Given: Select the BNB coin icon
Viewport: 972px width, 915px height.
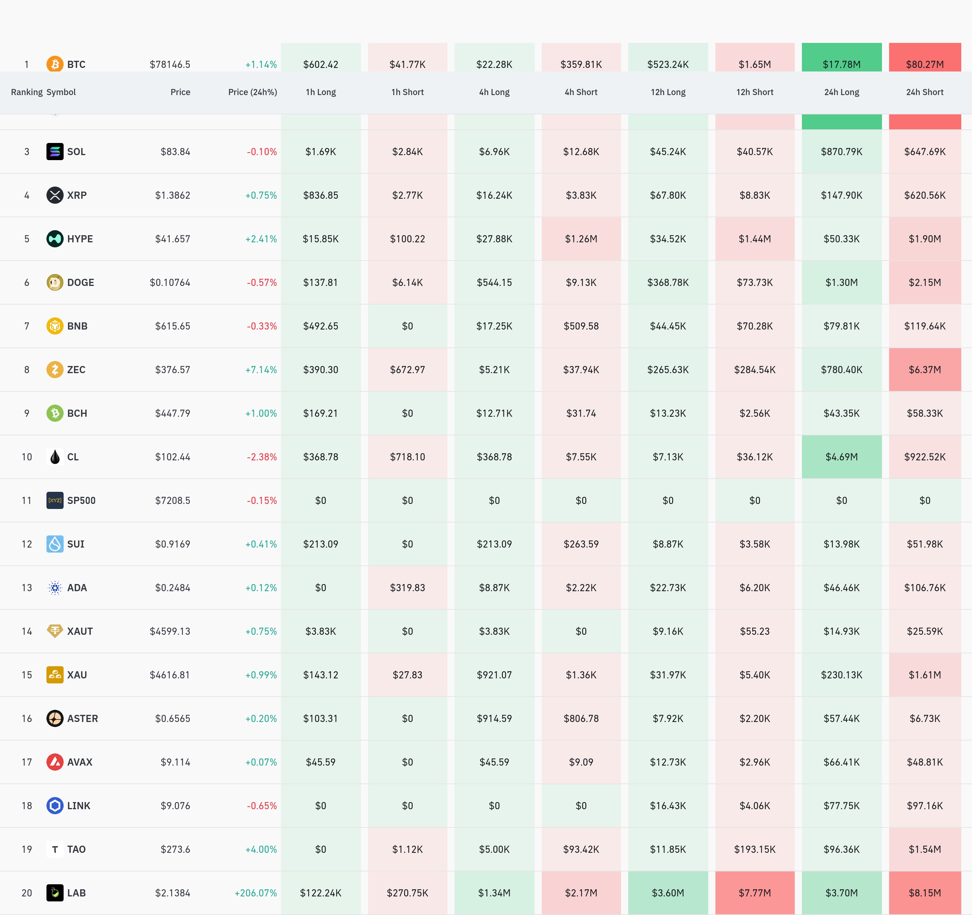Looking at the screenshot, I should (55, 326).
